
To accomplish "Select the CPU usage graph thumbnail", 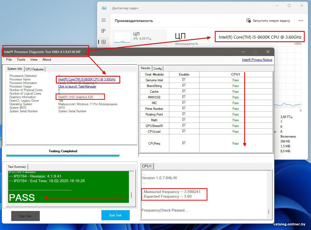I will point(122,38).
